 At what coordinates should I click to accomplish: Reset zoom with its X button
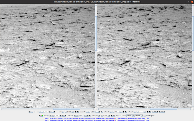click(x=54, y=112)
